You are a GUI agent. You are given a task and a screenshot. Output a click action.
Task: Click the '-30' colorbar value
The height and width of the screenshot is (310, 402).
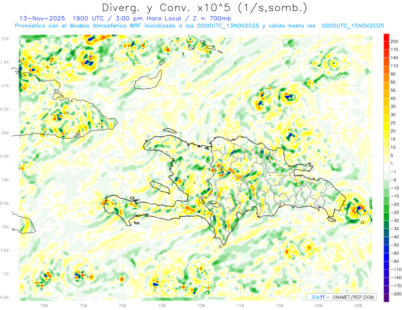click(x=395, y=221)
